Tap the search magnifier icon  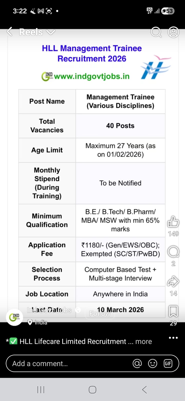click(x=156, y=32)
